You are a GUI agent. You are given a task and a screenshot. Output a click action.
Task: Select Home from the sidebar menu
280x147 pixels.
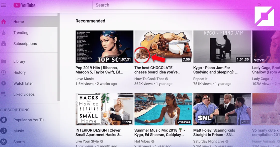(18, 22)
